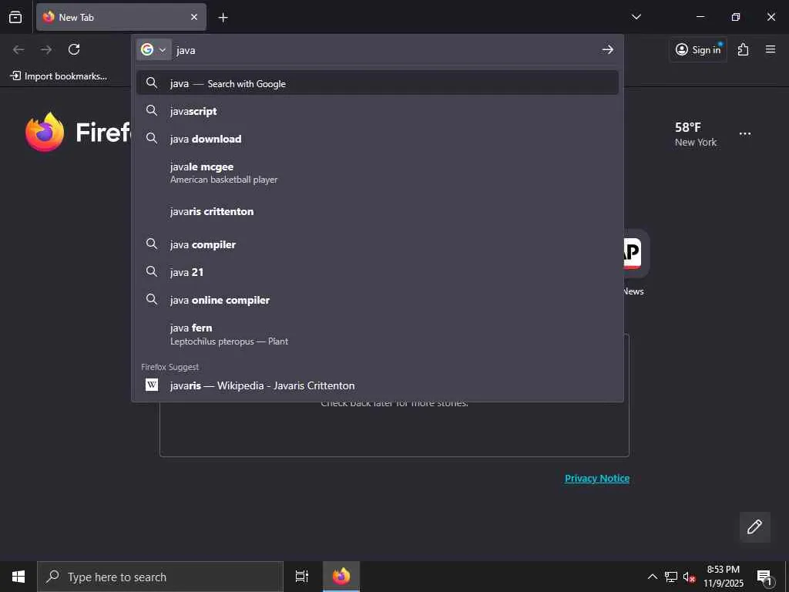Select the javascript suggestion
This screenshot has height=592, width=789.
(378, 111)
